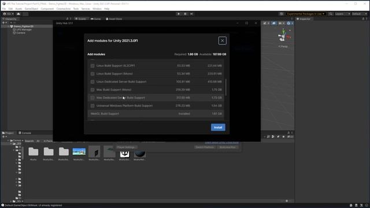Screen dimensions: 370x208
Task: Toggle hidden packages visibility icon in Project
Action: [x=290, y=137]
